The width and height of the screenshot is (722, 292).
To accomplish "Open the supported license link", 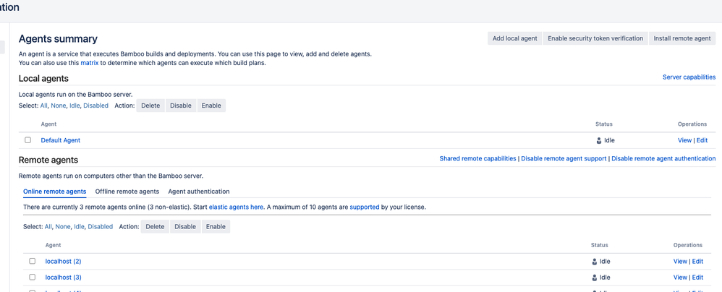I will tap(365, 207).
